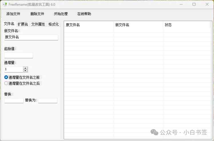
Task: Click the 递增量 value field
Action: coord(14,69)
